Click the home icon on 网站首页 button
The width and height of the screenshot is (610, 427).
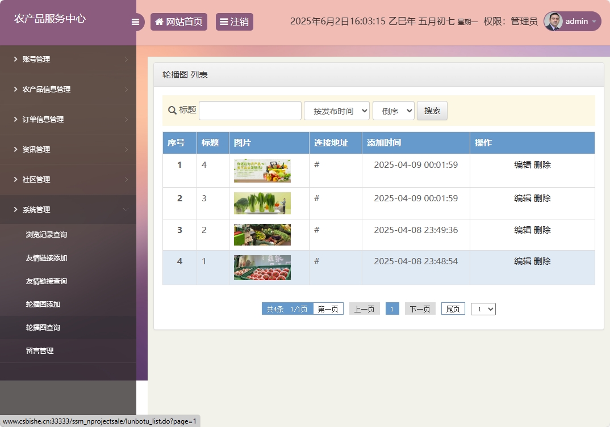pyautogui.click(x=159, y=21)
